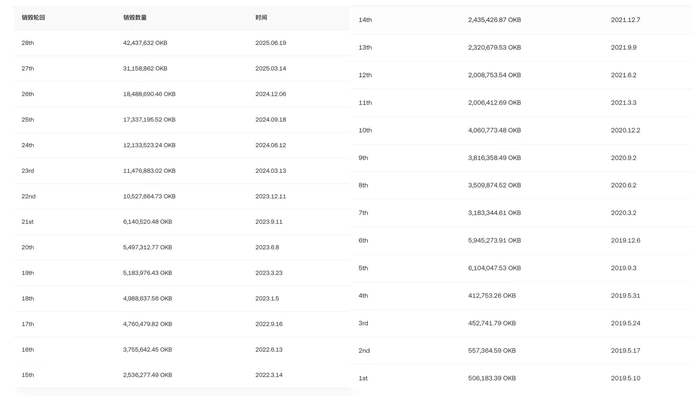Select the 1st round label
Image resolution: width=693 pixels, height=396 pixels.
(x=363, y=378)
